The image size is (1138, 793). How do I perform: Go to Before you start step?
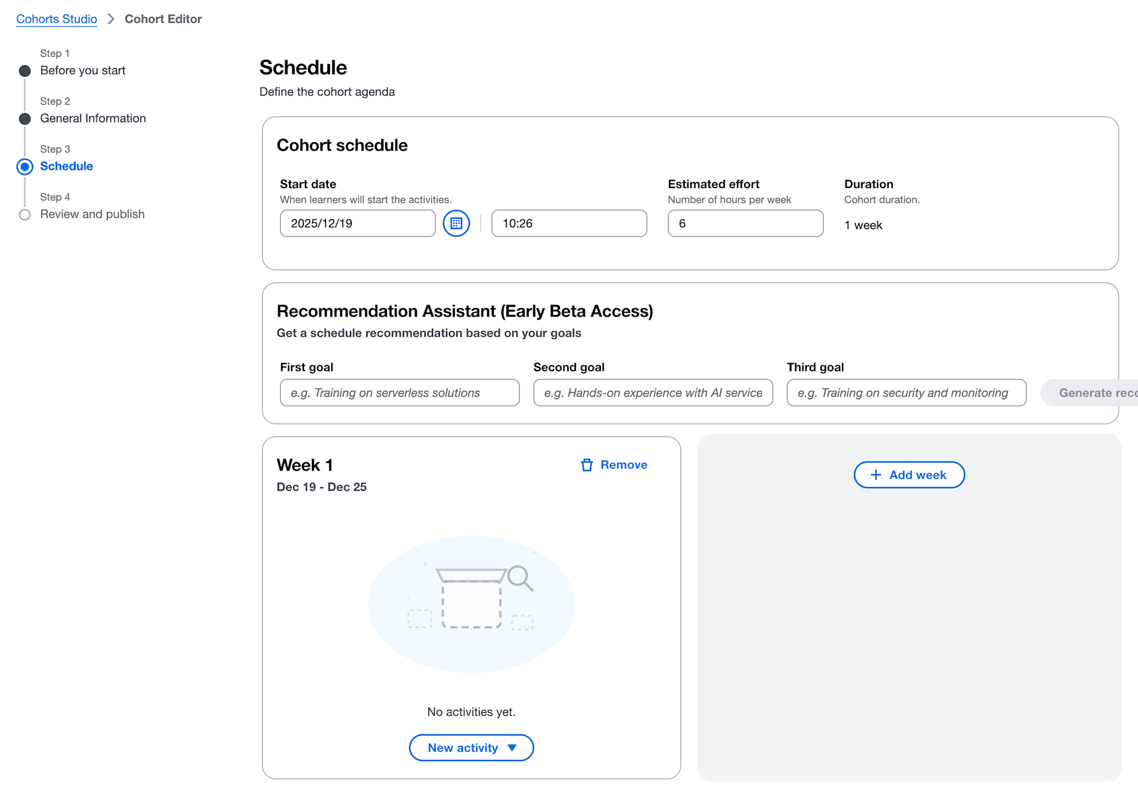[83, 70]
